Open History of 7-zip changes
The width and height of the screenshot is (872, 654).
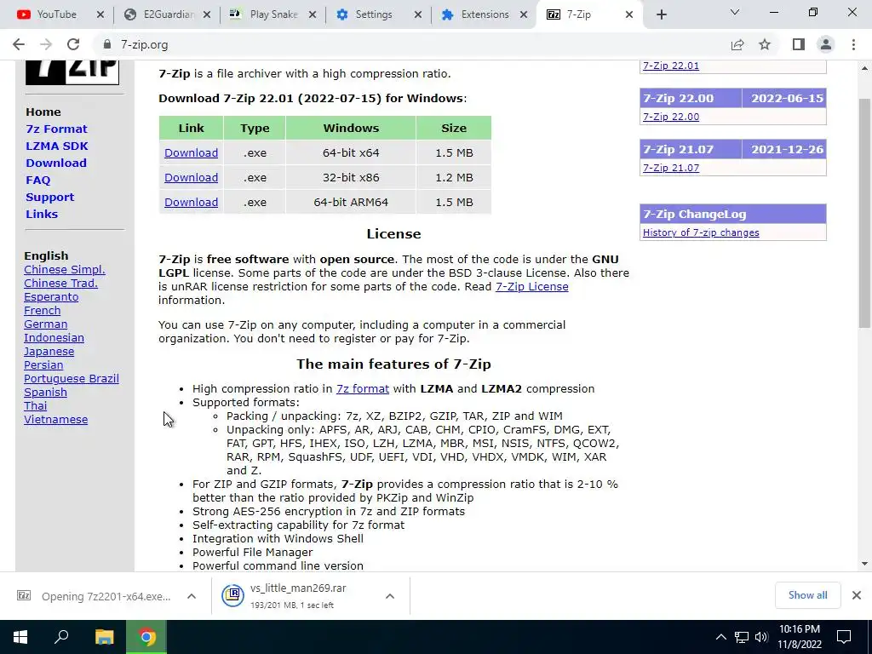pyautogui.click(x=701, y=232)
